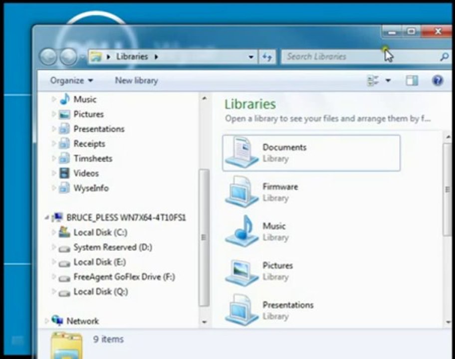Click the Network icon in navigation tree
This screenshot has width=455, height=359.
point(57,320)
